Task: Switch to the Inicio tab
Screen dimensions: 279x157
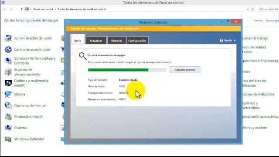Action: click(x=78, y=40)
